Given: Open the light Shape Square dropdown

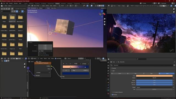Looking at the screenshot, I should 154,87.
